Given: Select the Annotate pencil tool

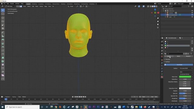Looking at the screenshot, I should (3, 32).
